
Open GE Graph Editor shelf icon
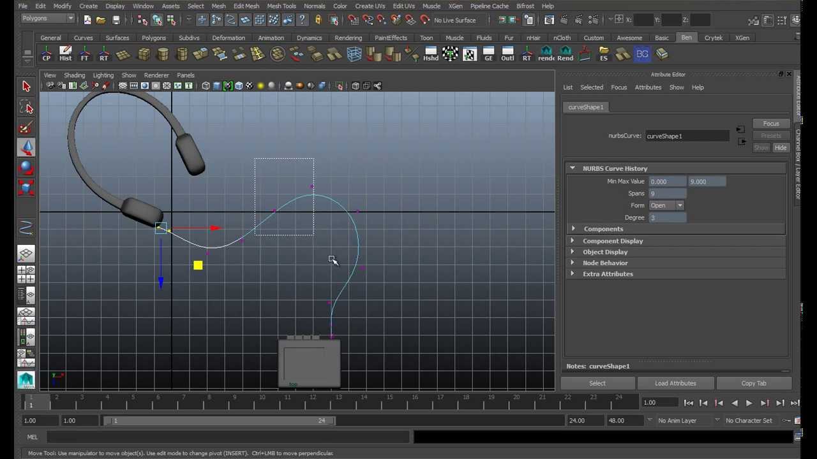coord(488,54)
